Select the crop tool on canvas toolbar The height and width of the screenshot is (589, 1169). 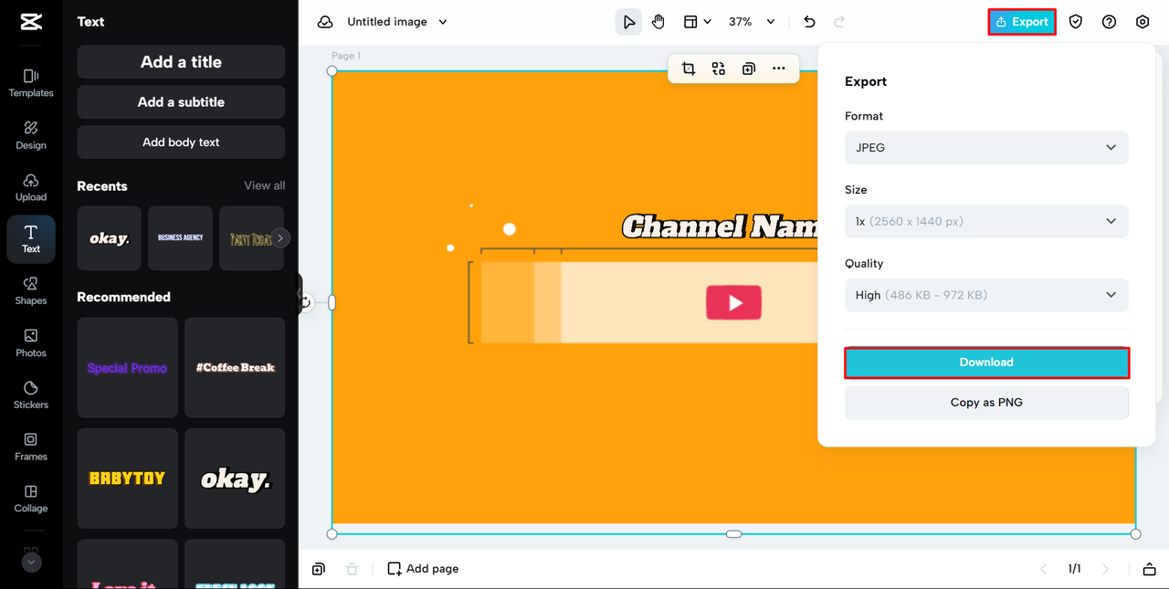click(689, 68)
